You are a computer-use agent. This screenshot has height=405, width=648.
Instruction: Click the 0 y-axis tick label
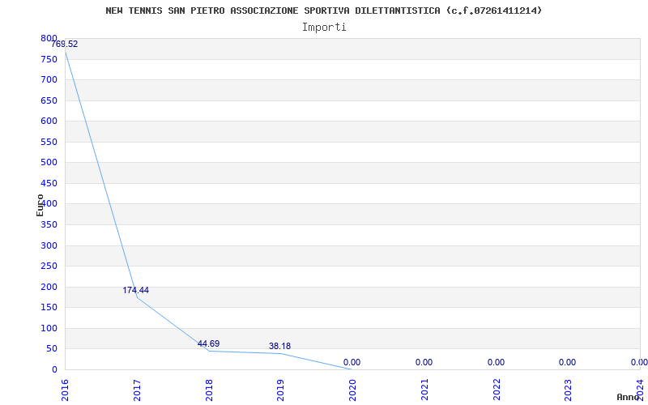pos(54,370)
